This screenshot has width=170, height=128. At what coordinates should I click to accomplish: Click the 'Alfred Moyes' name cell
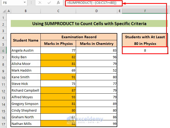pyautogui.click(x=26, y=97)
